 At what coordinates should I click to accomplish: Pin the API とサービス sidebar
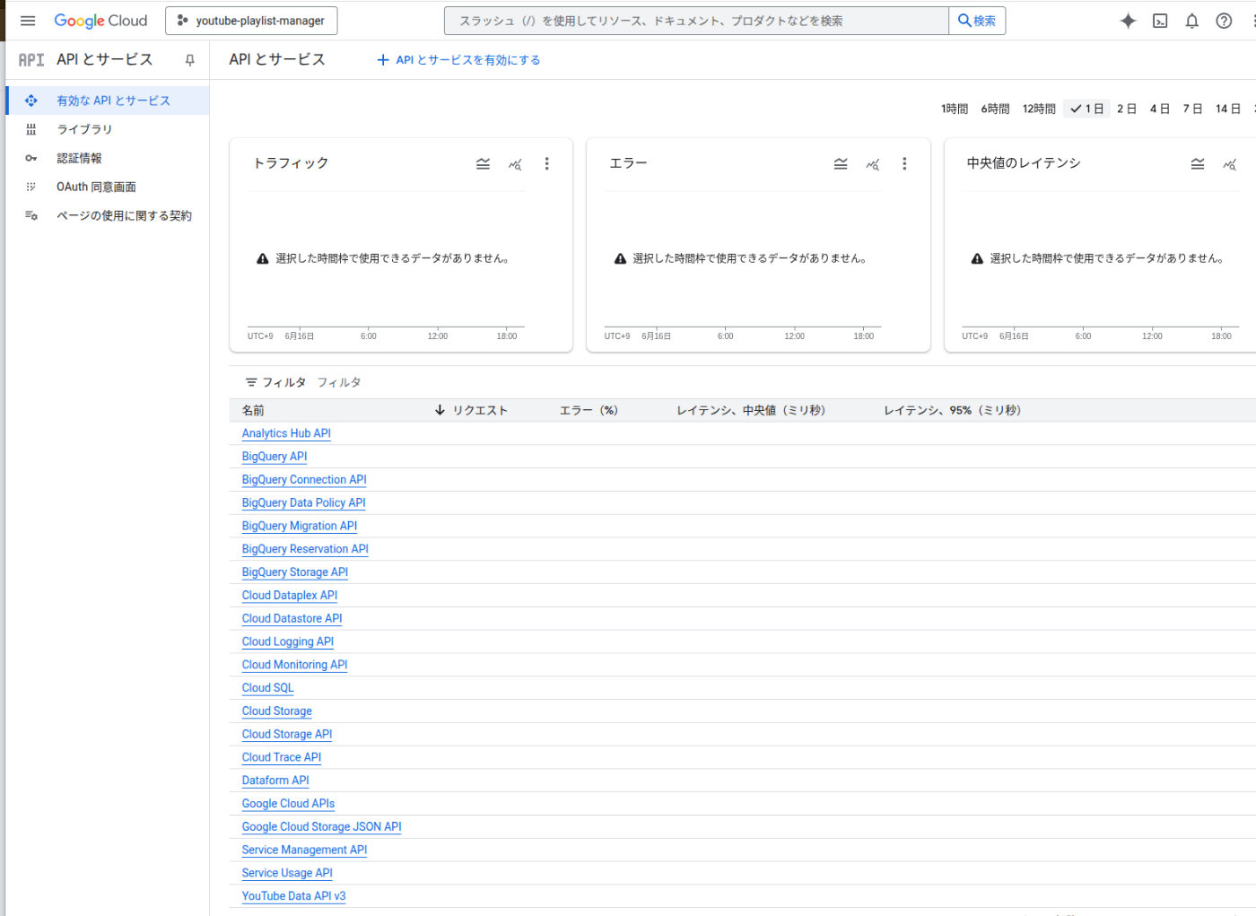click(189, 60)
